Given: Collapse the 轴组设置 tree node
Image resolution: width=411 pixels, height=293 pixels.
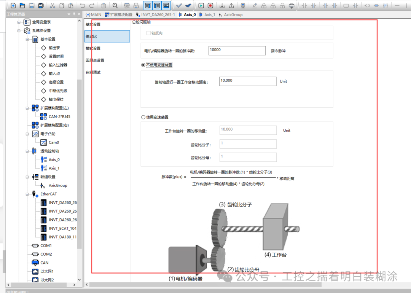Looking at the screenshot, I should point(27,177).
